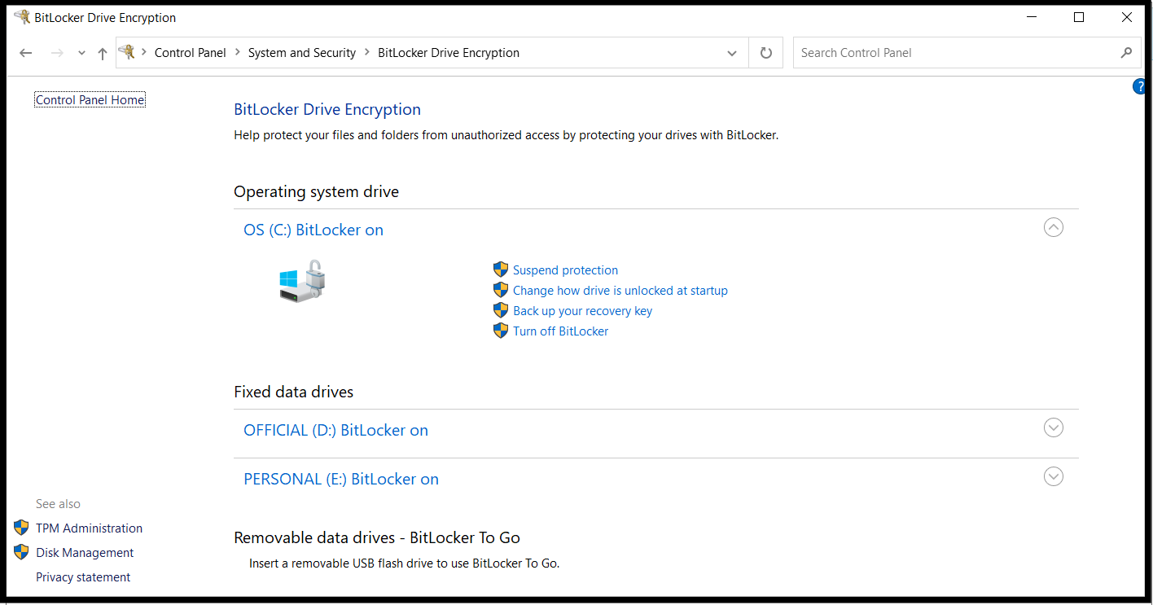This screenshot has width=1153, height=605.
Task: Click the TPM Administration shield icon
Action: pos(21,528)
